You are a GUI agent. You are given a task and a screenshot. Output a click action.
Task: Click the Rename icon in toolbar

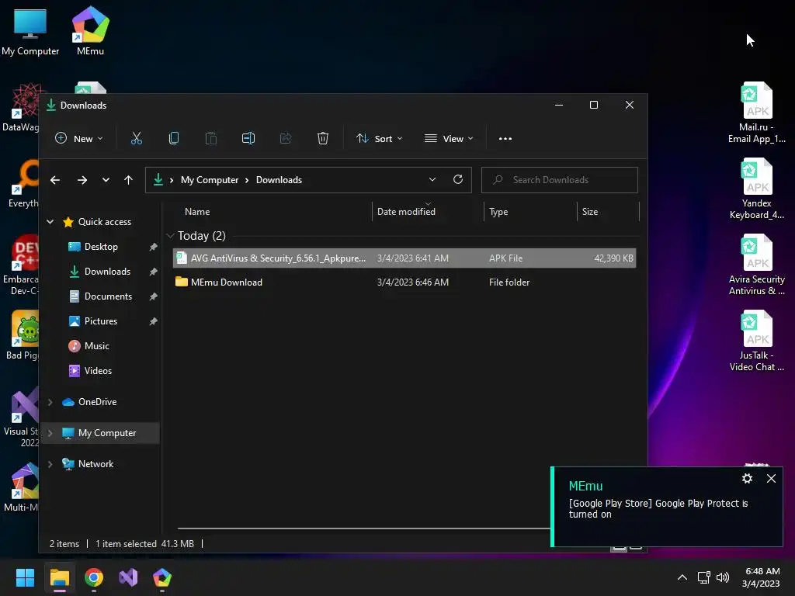click(x=248, y=138)
